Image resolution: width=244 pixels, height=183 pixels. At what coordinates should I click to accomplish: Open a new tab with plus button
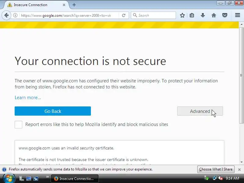[74, 5]
